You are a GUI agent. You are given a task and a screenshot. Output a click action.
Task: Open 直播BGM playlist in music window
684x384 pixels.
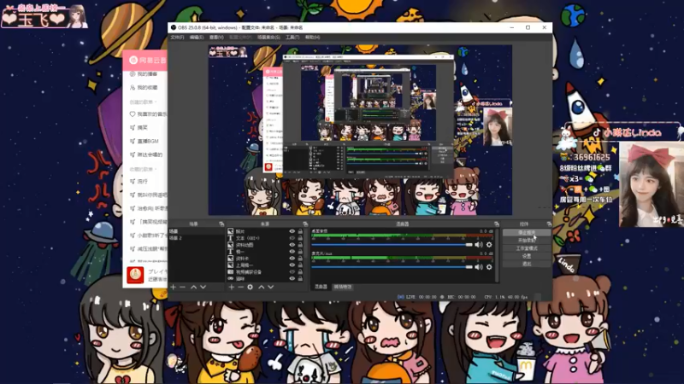click(147, 141)
